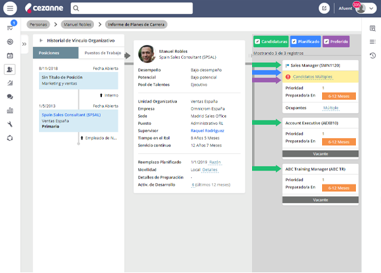Open the tasks list icon with badge
Screen dimensions: 381x273
pyautogui.click(x=10, y=28)
